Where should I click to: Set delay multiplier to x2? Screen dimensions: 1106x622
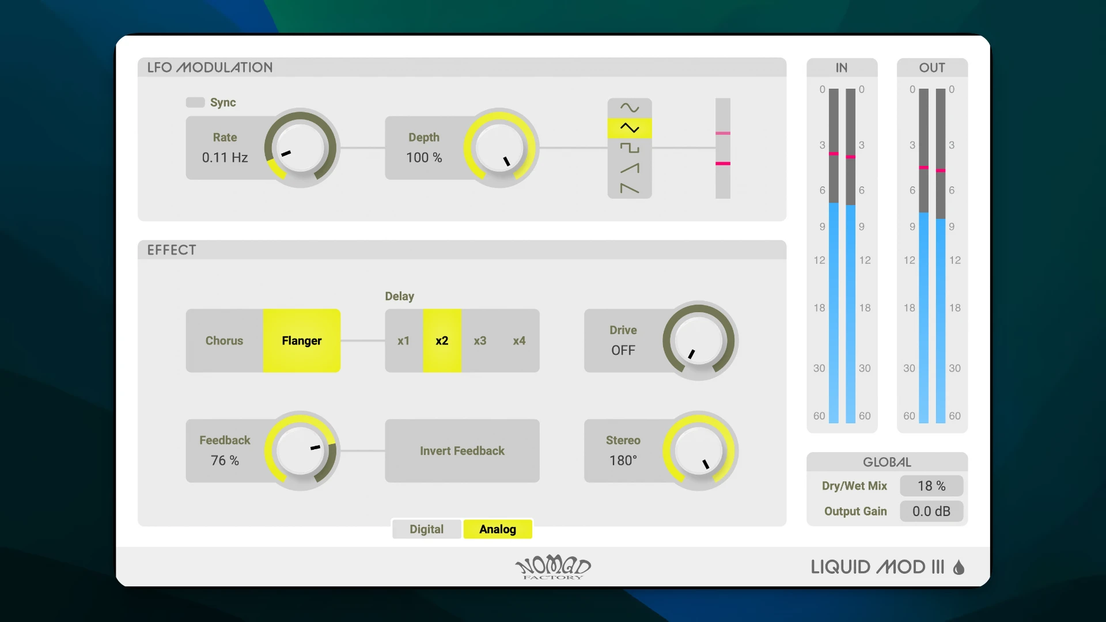pos(442,340)
